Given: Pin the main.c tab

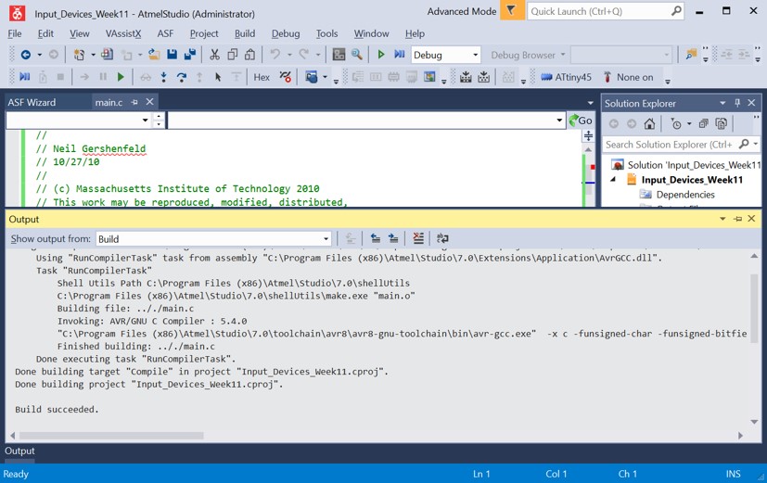Looking at the screenshot, I should [x=134, y=102].
